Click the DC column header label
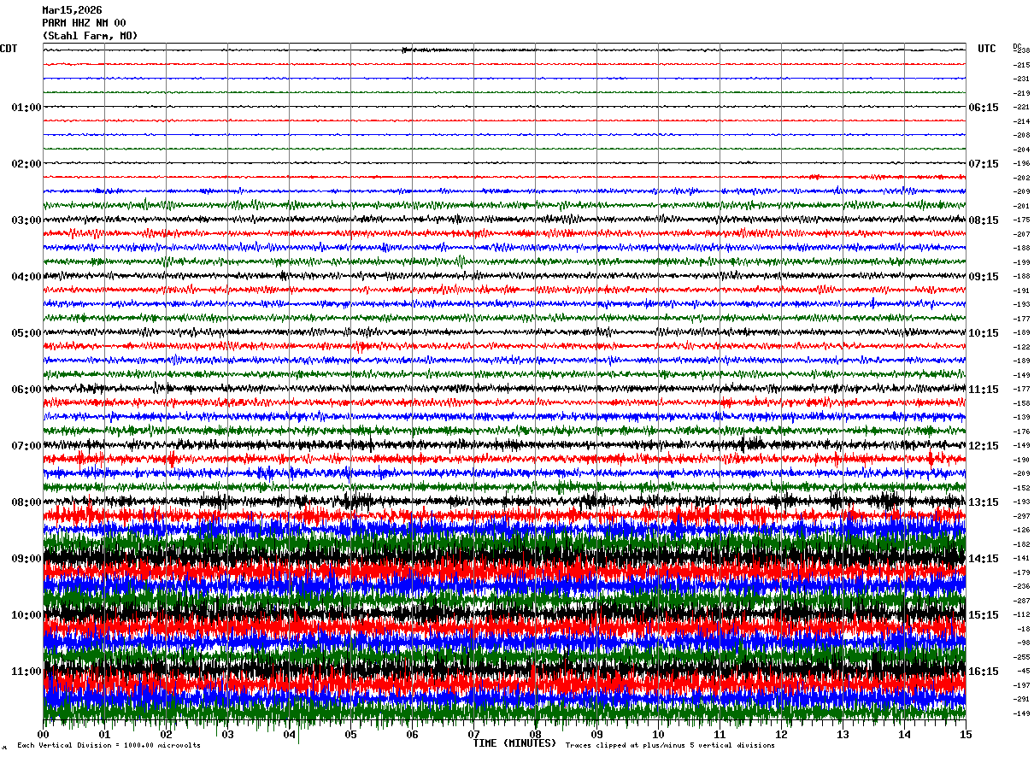 click(x=1017, y=46)
